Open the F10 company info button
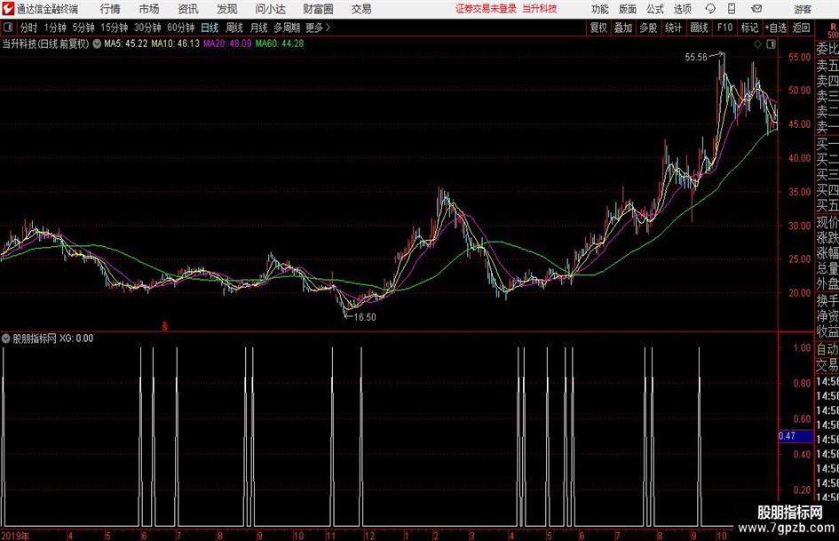839x541 pixels. 724,28
